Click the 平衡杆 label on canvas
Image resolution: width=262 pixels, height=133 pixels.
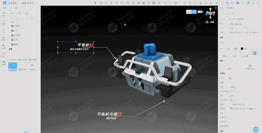(x=84, y=45)
